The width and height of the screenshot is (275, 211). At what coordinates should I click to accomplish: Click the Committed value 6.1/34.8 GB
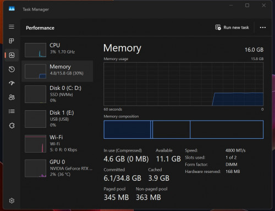123,178
